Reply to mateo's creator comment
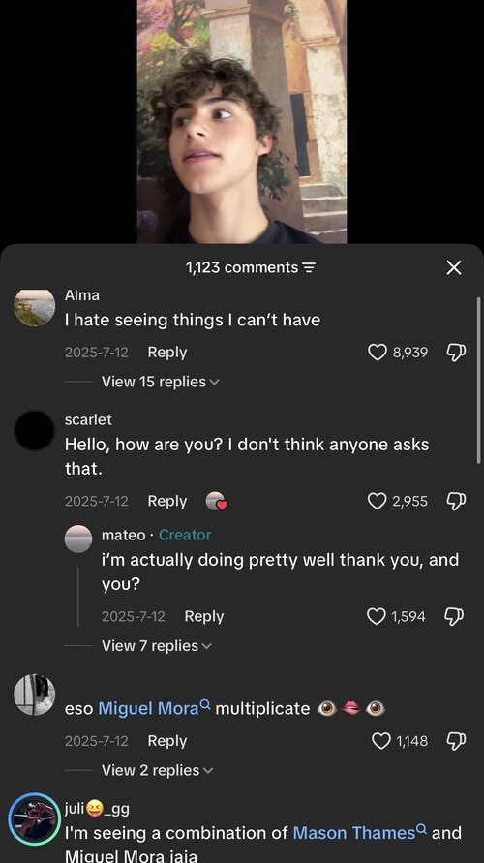The height and width of the screenshot is (863, 484). (x=204, y=616)
